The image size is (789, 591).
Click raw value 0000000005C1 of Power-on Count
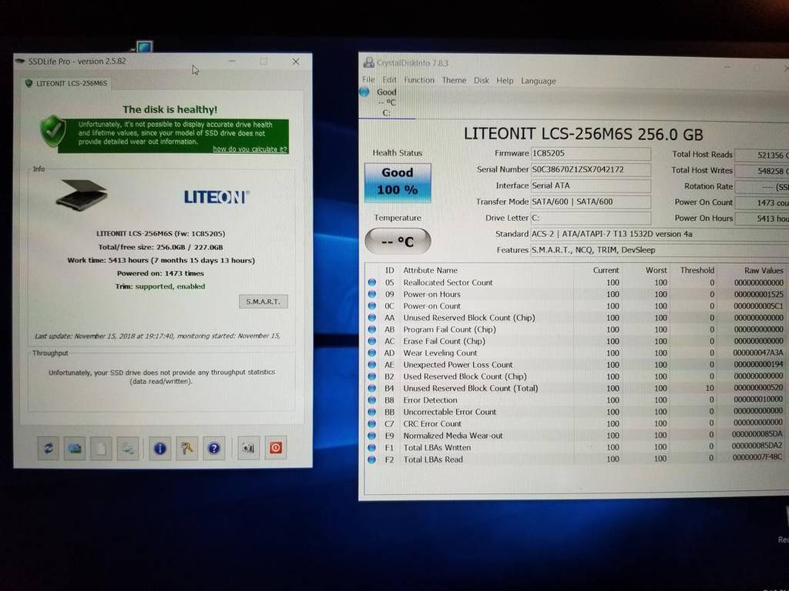[x=758, y=306]
